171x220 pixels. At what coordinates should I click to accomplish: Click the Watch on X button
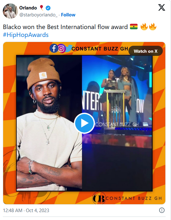pyautogui.click(x=145, y=51)
